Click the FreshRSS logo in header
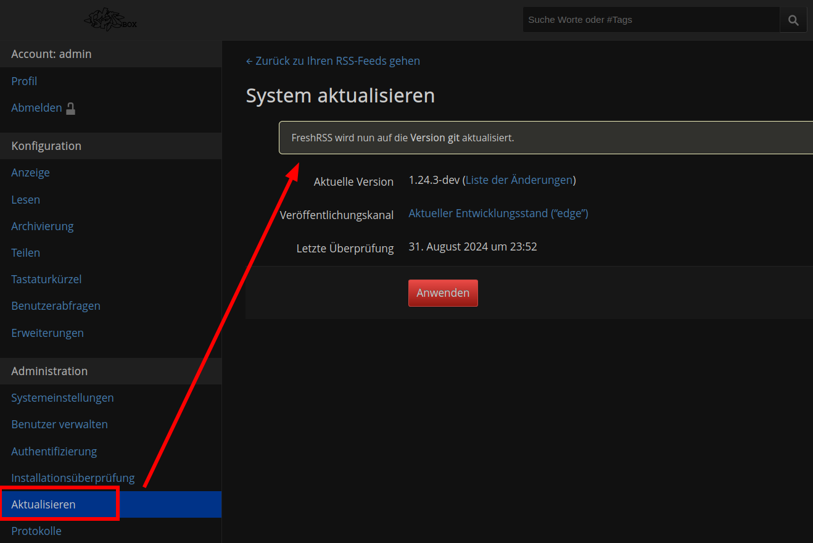Screen dimensions: 813x543 (x=110, y=20)
